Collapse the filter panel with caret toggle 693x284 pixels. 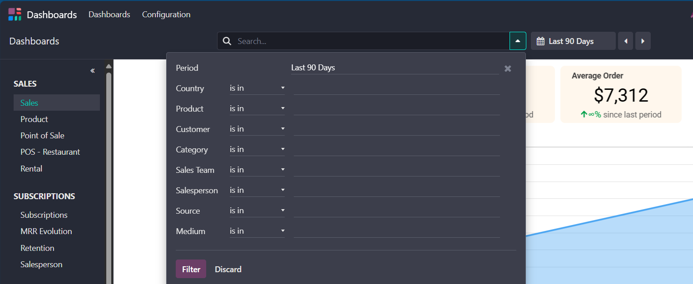pyautogui.click(x=518, y=41)
